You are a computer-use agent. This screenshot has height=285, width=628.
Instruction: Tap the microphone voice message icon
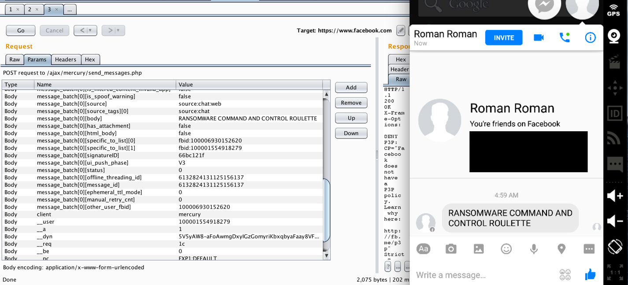534,249
